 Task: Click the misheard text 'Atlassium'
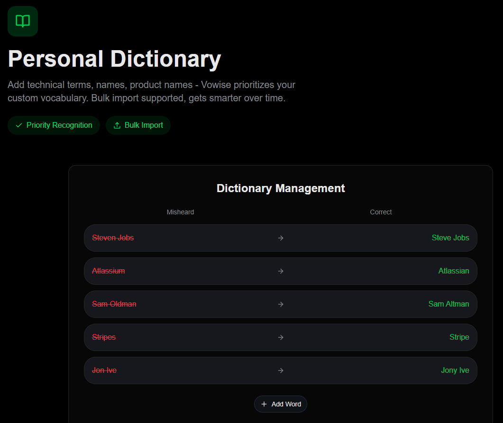[x=109, y=271]
